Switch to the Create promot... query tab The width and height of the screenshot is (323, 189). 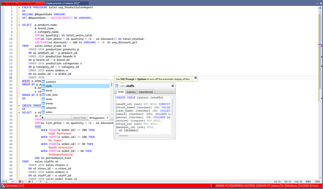pos(62,3)
